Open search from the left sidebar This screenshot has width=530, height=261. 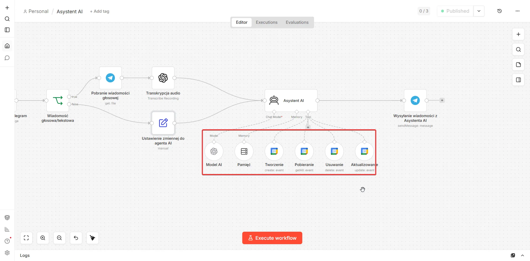point(7,19)
